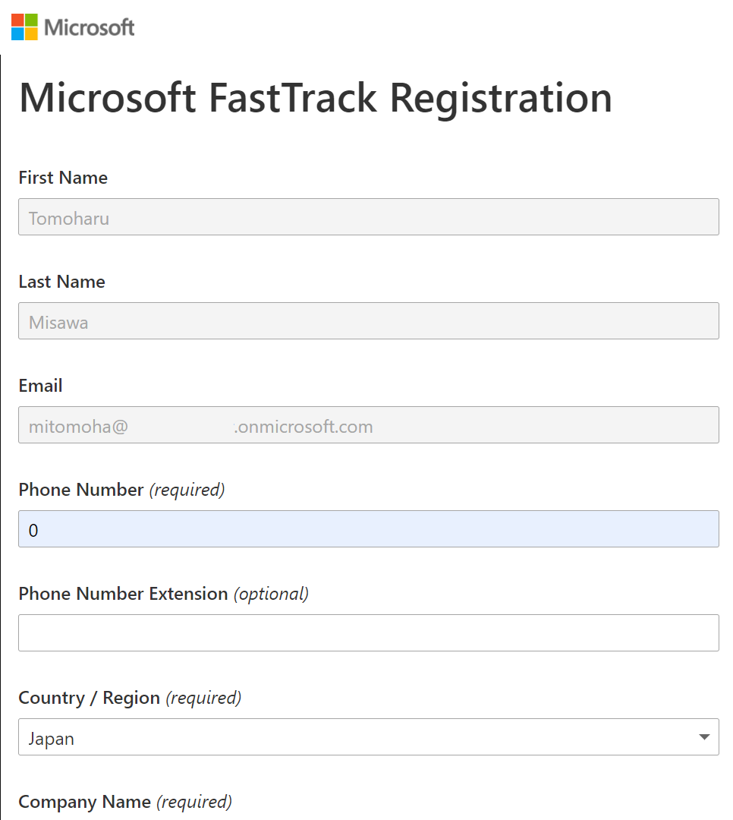Click the (required) text beside Country / Region
The width and height of the screenshot is (733, 820).
point(204,699)
